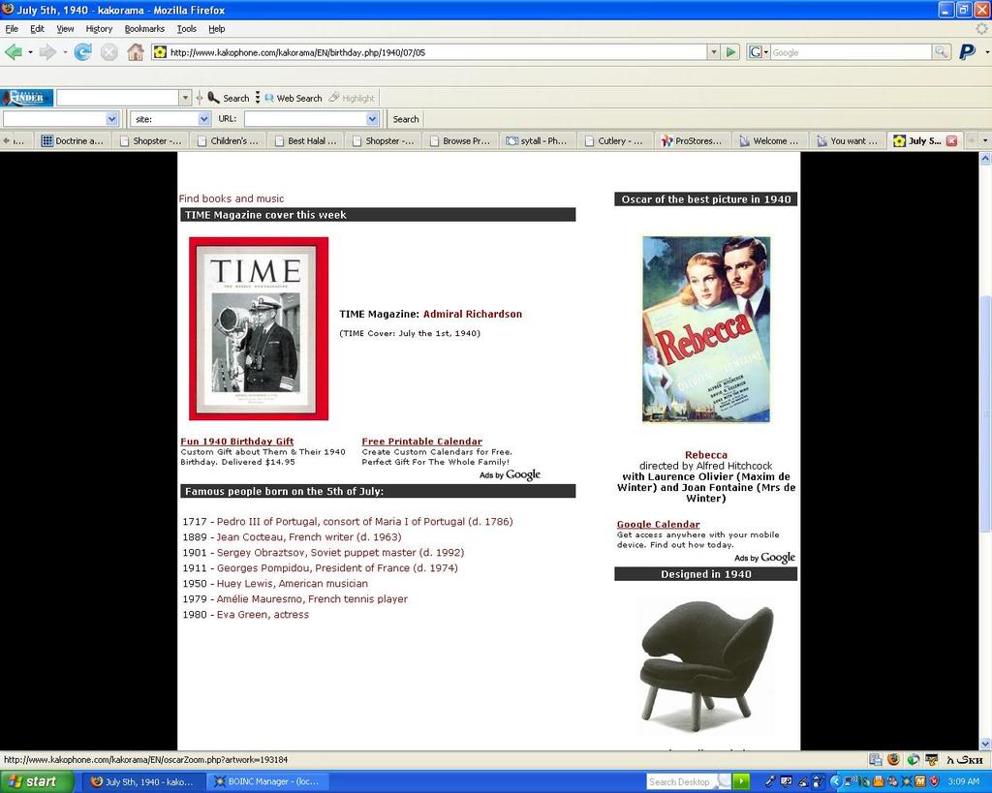The image size is (992, 793).
Task: Open the Admiral Richardson link
Action: (x=473, y=314)
